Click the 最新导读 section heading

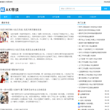pos(5,23)
